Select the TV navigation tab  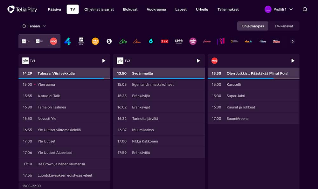(x=73, y=9)
